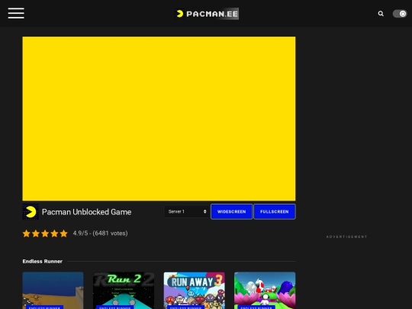The height and width of the screenshot is (309, 412).
Task: Click the 4.9/5 - (6481 votes) text
Action: (101, 233)
